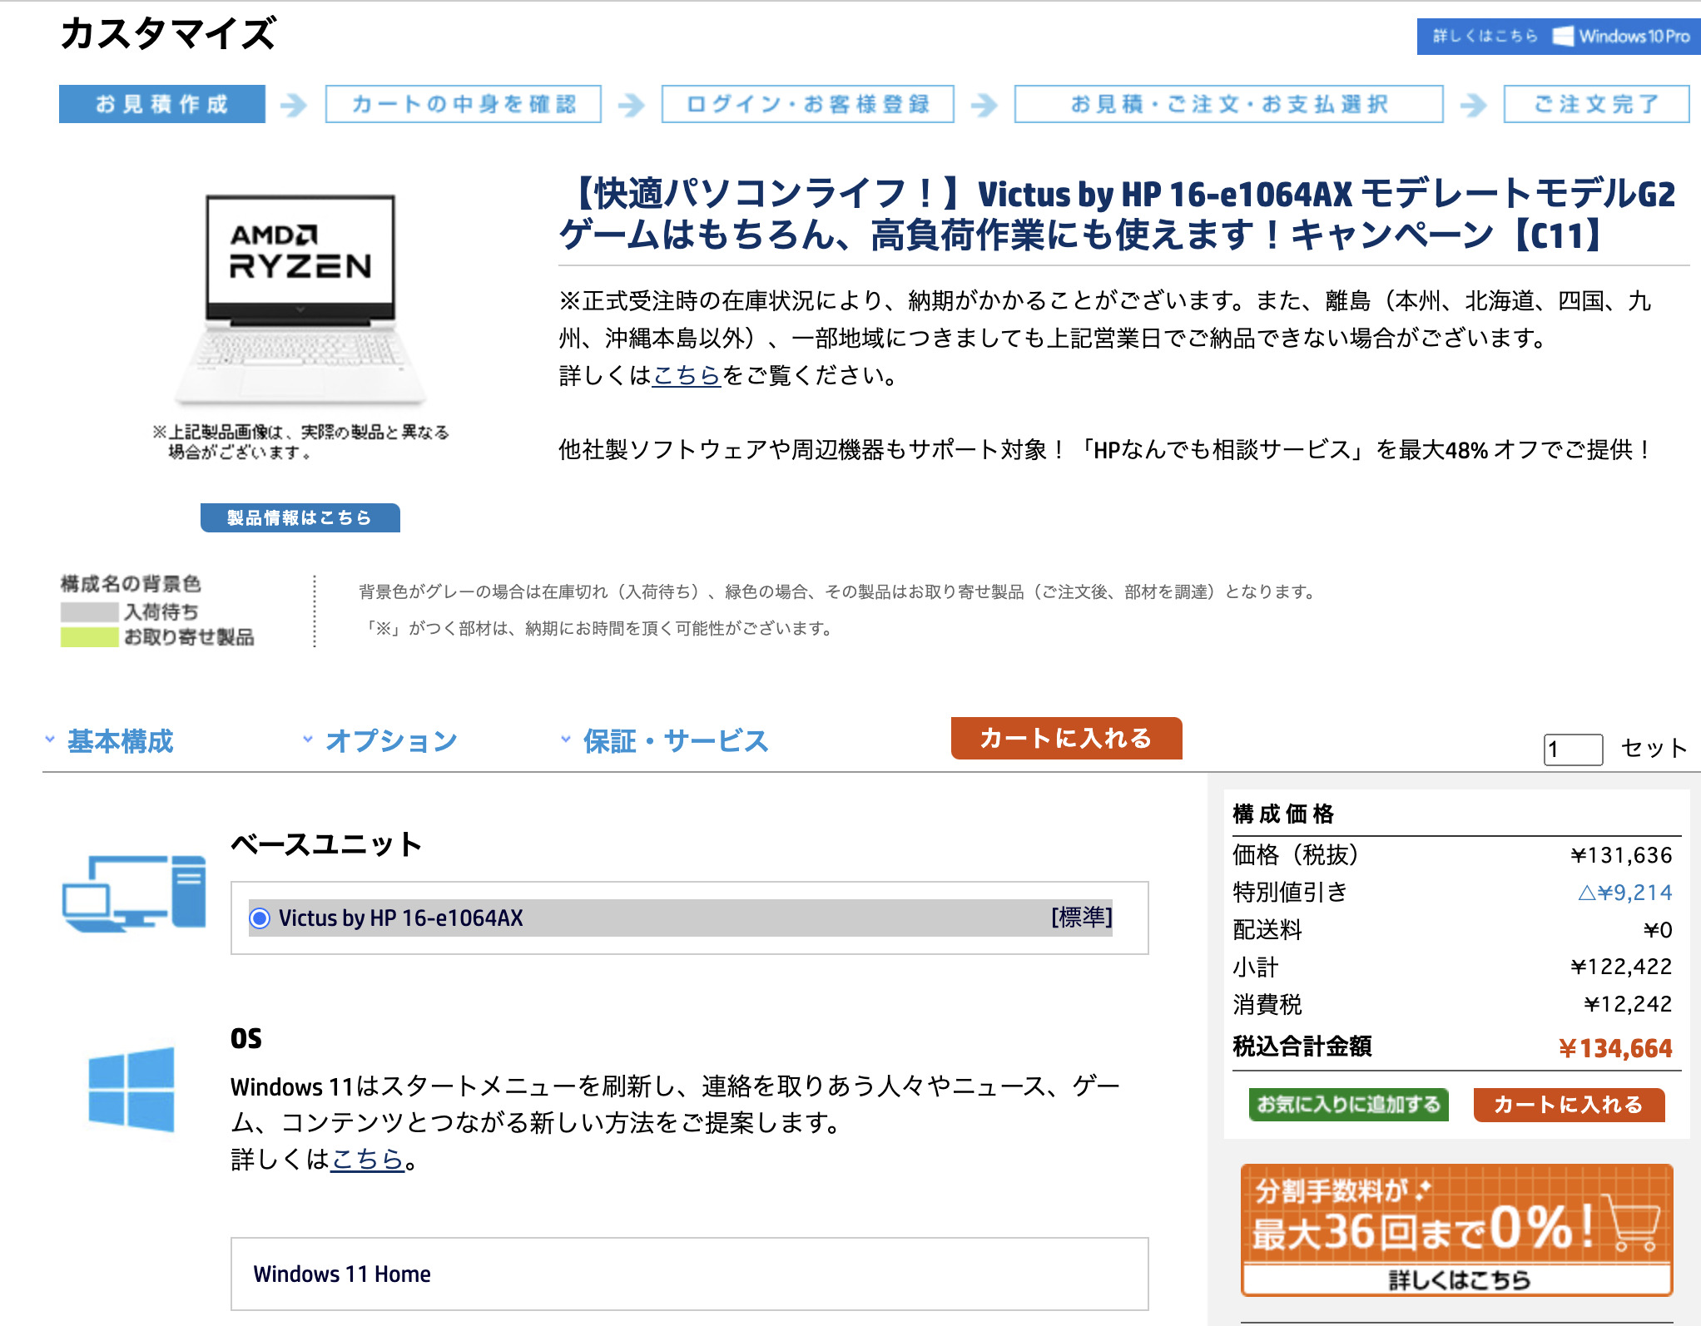This screenshot has height=1326, width=1701.
Task: Open 製品情報はこちら button
Action: (300, 517)
